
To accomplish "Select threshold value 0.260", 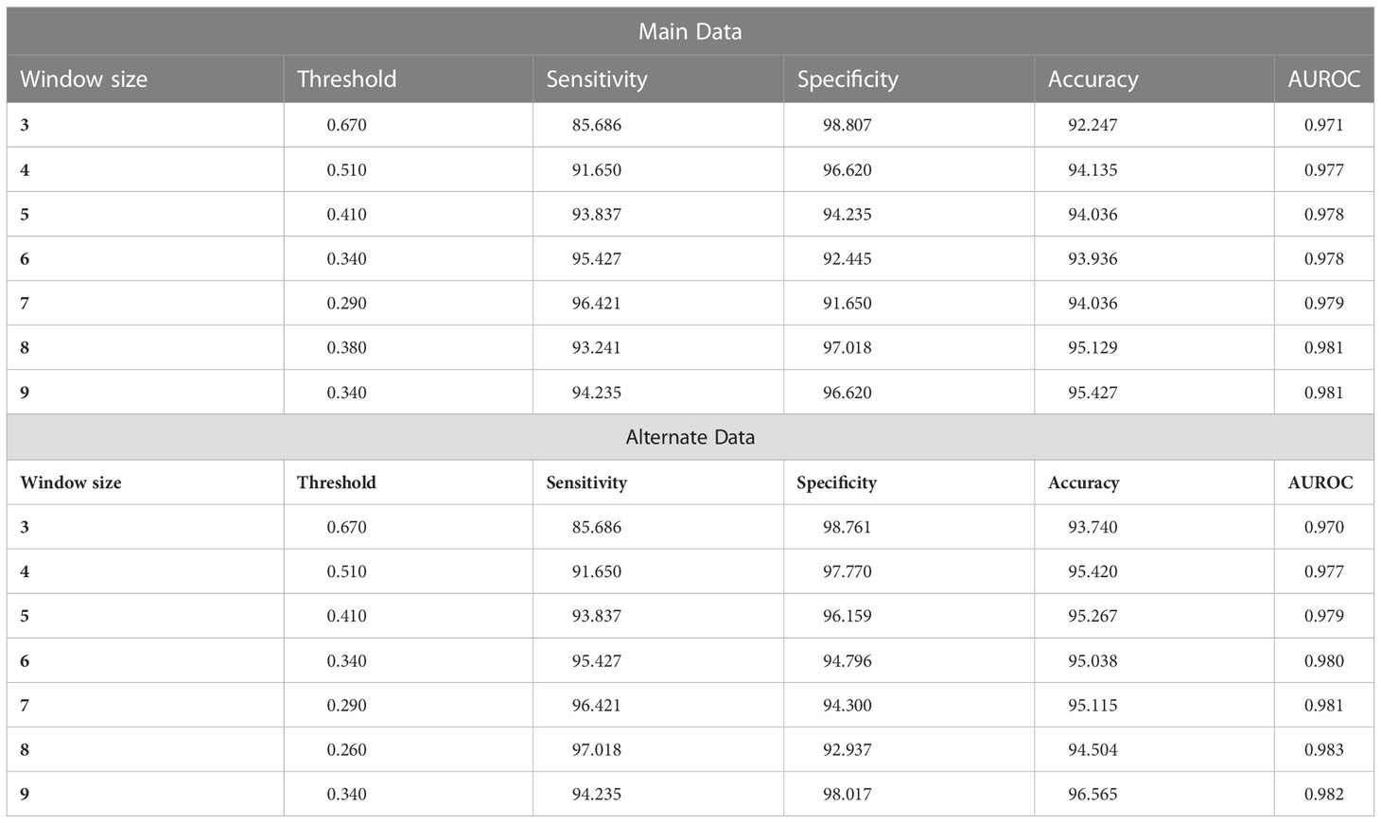I will pyautogui.click(x=346, y=750).
